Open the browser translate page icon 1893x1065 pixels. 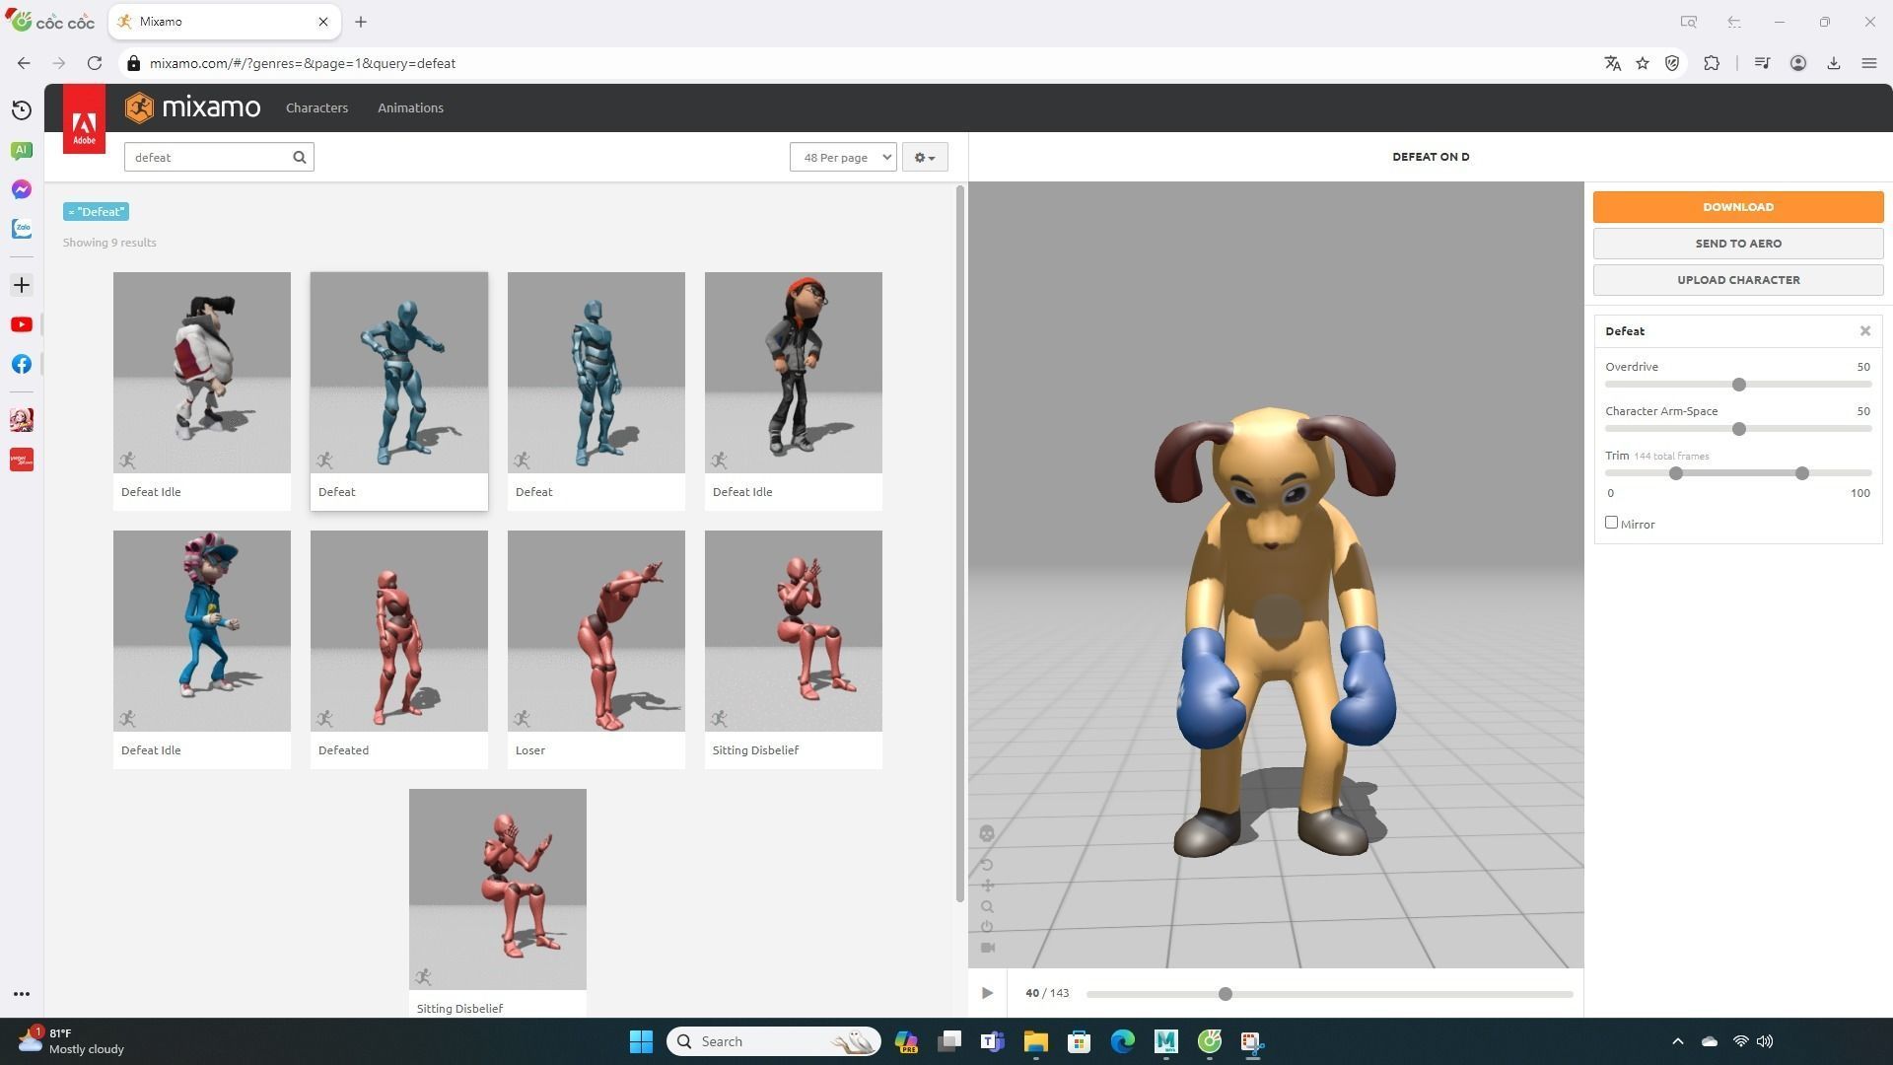1613,63
